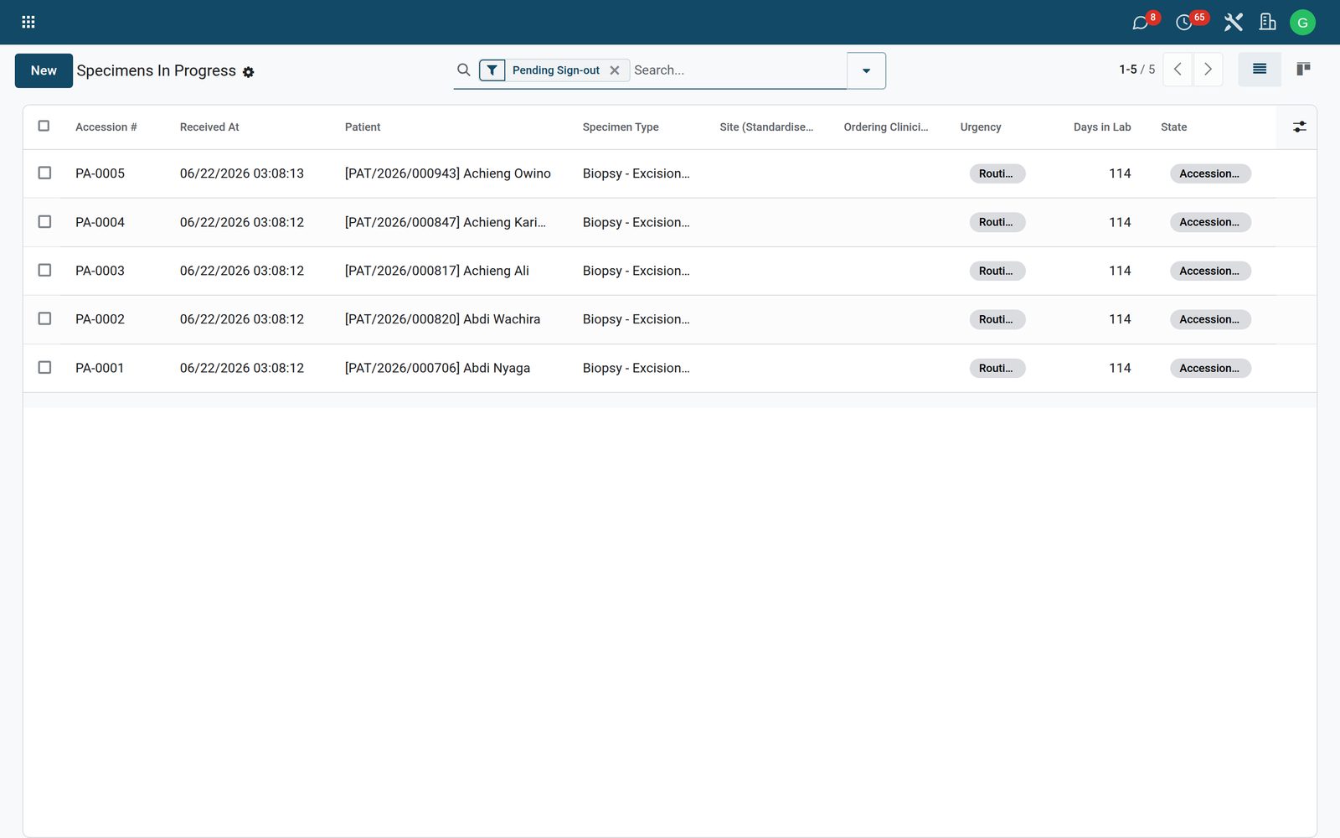Sort by Days in Lab column
The height and width of the screenshot is (838, 1340).
click(x=1102, y=127)
